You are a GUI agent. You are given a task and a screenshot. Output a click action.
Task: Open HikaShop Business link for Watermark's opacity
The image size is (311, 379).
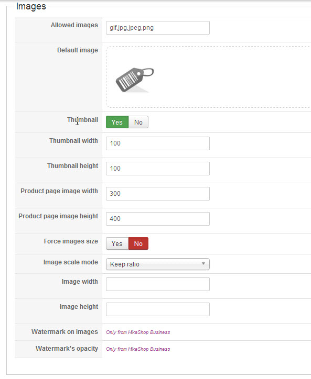click(x=138, y=349)
